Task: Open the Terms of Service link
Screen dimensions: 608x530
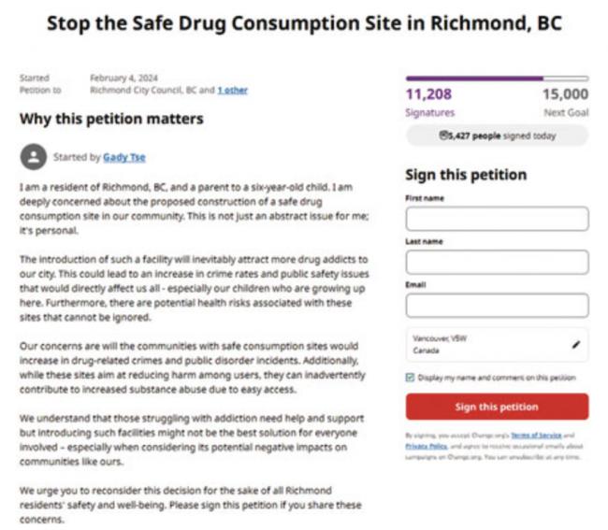Action: pyautogui.click(x=530, y=436)
